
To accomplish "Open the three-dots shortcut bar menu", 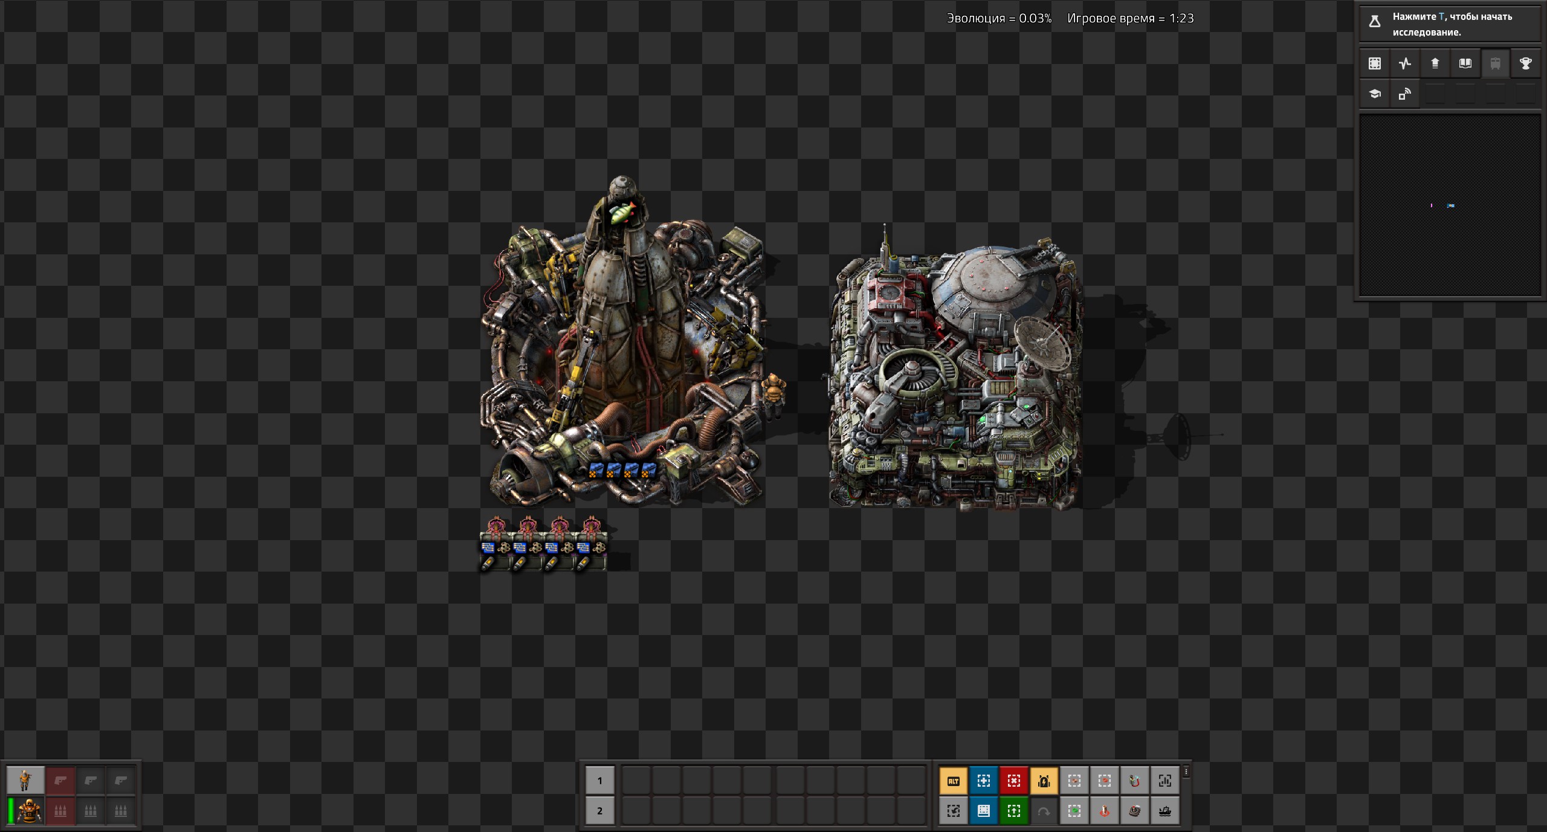I will [x=1186, y=772].
